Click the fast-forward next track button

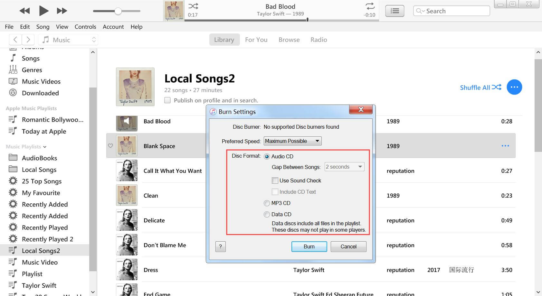pyautogui.click(x=62, y=11)
